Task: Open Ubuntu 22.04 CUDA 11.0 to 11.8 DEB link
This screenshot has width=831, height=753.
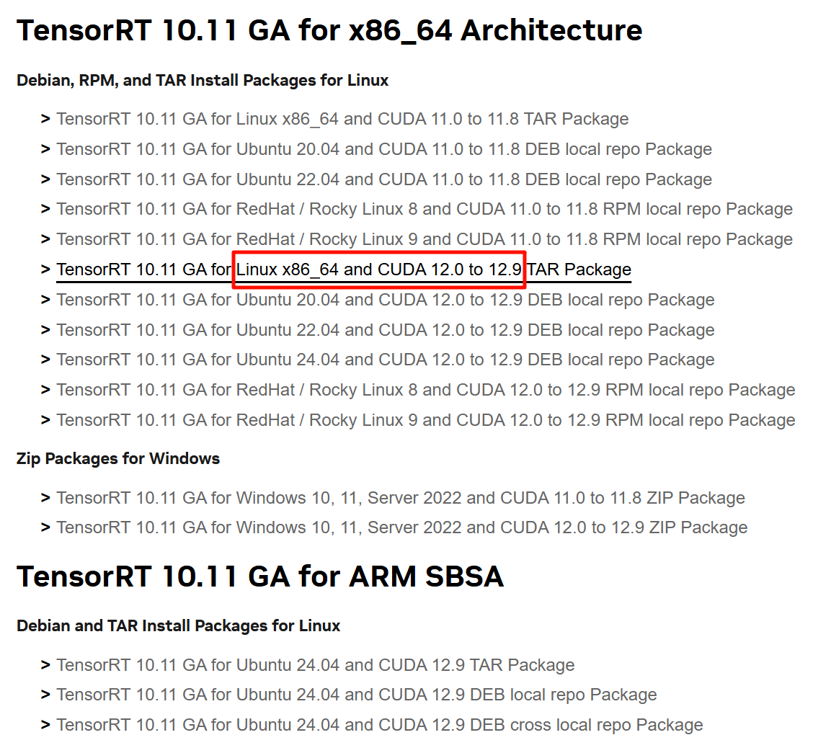Action: 384,179
